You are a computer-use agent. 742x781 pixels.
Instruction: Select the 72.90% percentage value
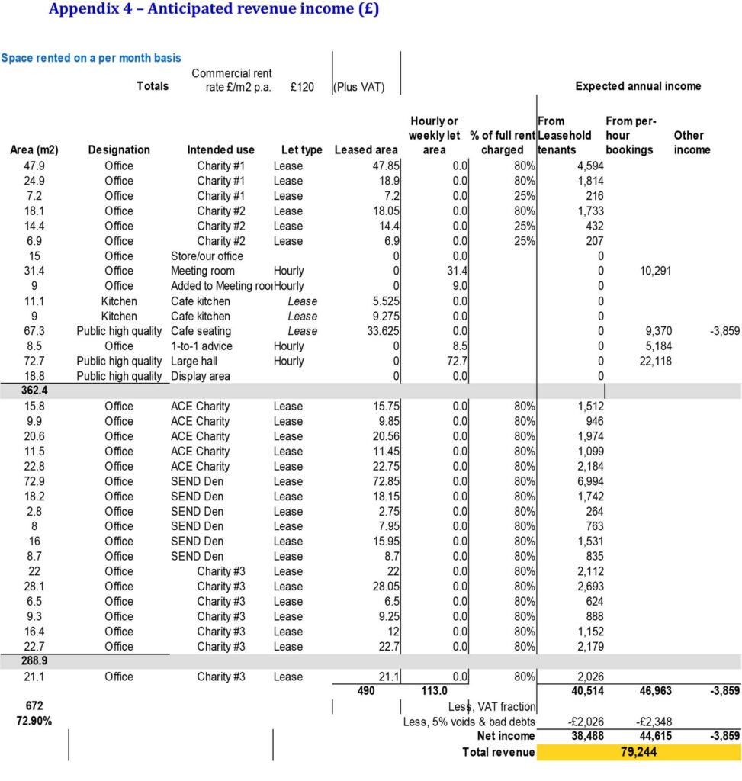34,722
